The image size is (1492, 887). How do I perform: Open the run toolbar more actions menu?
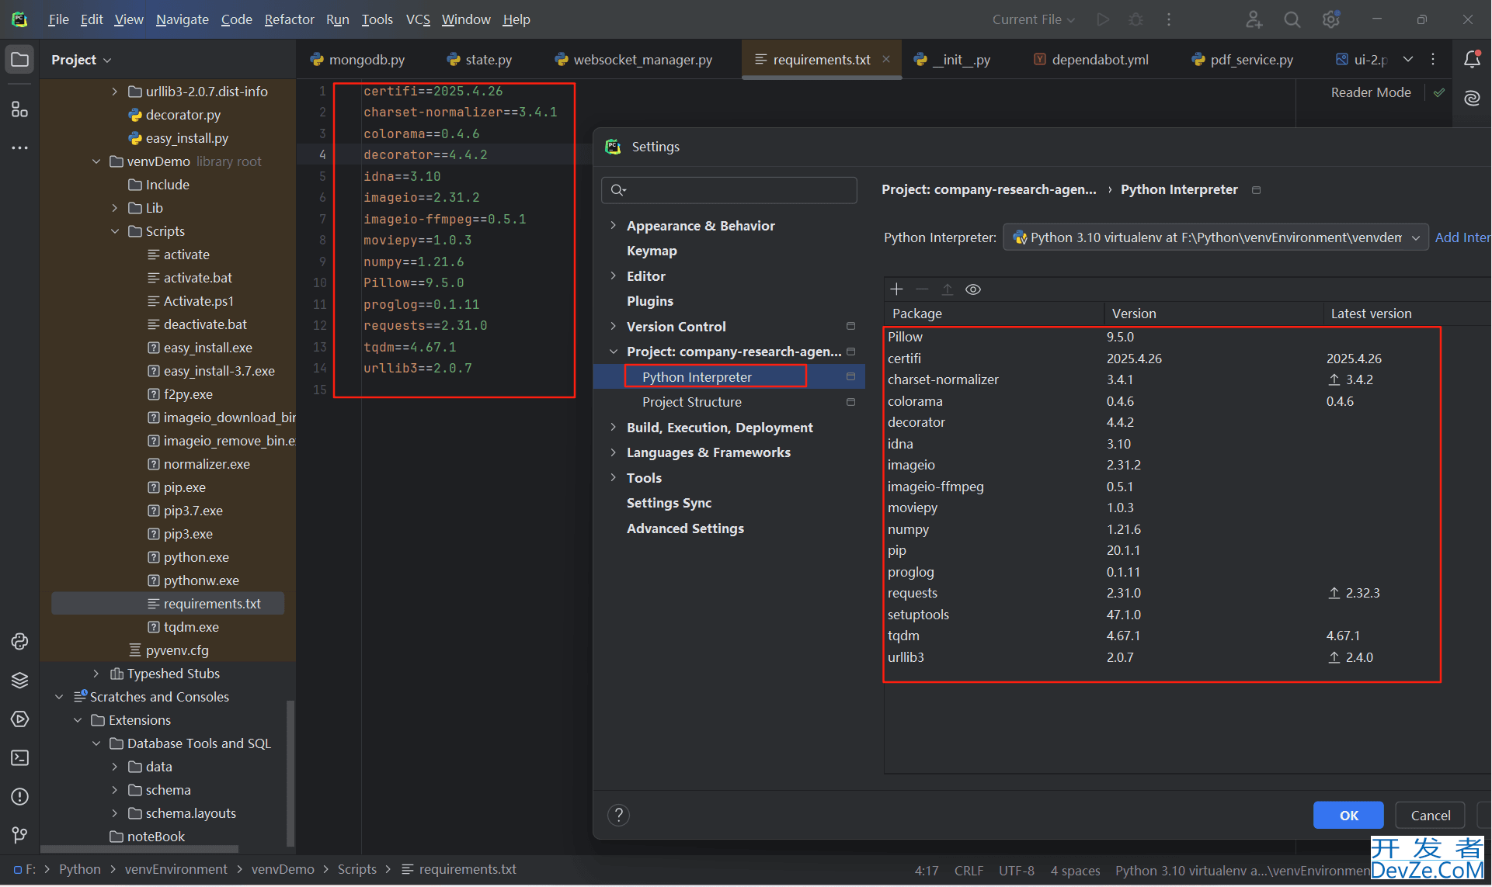(1168, 19)
